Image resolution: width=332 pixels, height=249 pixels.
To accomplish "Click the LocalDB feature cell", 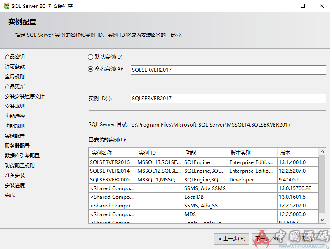I will pos(205,197).
